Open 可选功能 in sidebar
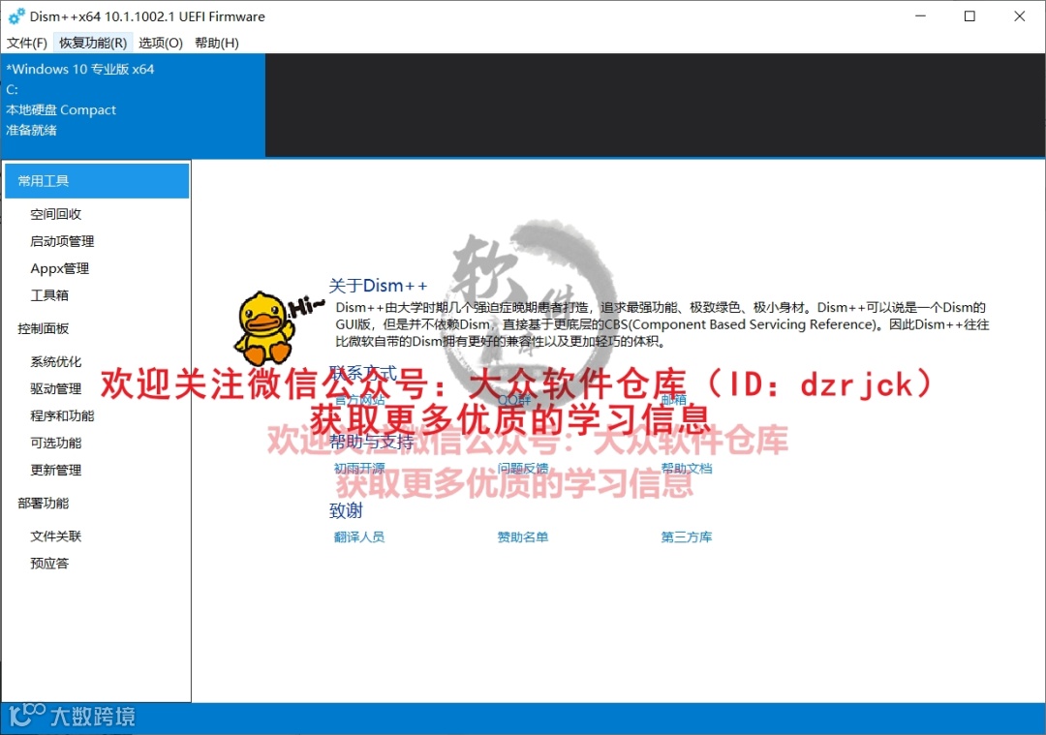 (x=55, y=443)
